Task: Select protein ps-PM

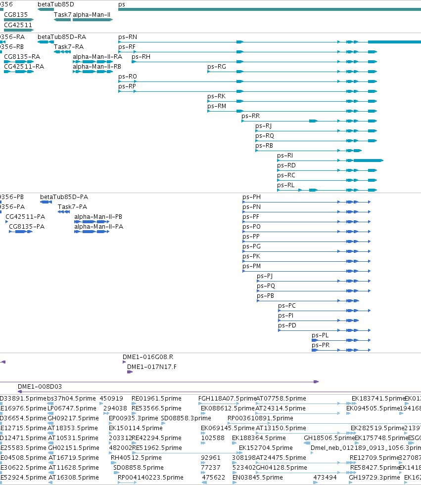Action: (x=251, y=266)
